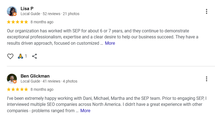The image size is (215, 116).
Task: Click Ben Glickman's Local Guide badge on his avatar
Action: (15, 82)
